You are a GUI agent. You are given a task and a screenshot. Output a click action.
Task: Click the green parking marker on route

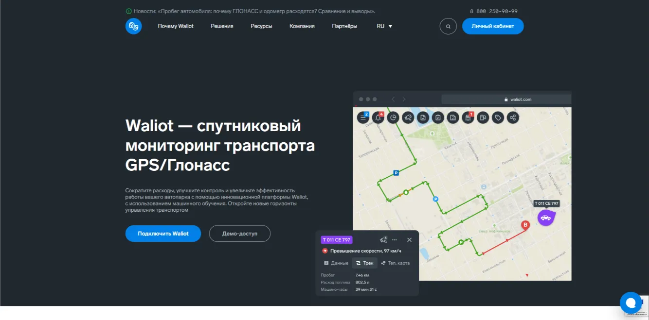point(461,242)
